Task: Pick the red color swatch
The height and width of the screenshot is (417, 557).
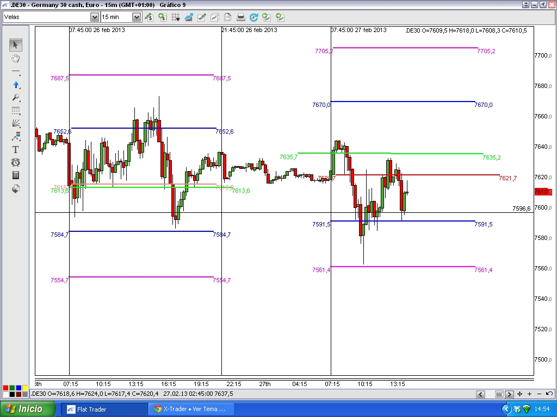Action: point(5,388)
